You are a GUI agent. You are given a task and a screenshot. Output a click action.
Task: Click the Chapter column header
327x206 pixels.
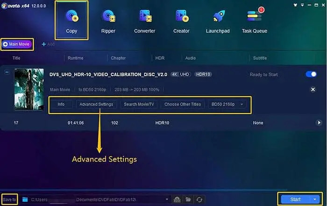118,58
